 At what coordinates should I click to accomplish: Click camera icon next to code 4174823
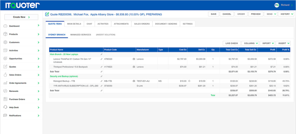pos(134,67)
